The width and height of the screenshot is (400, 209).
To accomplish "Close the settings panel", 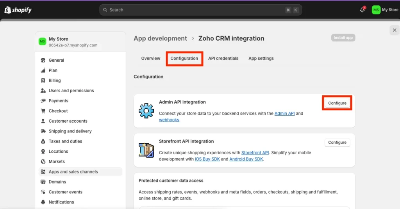I will click(x=395, y=30).
